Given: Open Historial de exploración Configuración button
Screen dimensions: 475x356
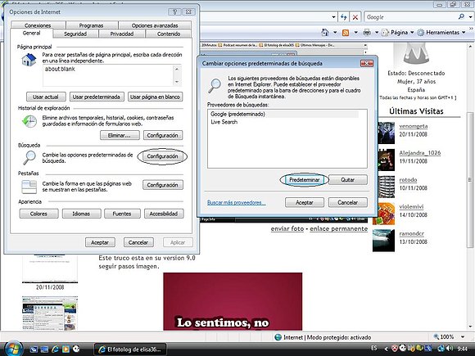Looking at the screenshot, I should pyautogui.click(x=163, y=135).
